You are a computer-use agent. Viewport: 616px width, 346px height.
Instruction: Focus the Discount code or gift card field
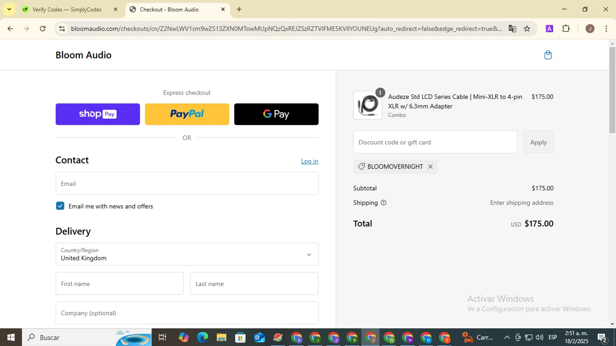tap(435, 142)
